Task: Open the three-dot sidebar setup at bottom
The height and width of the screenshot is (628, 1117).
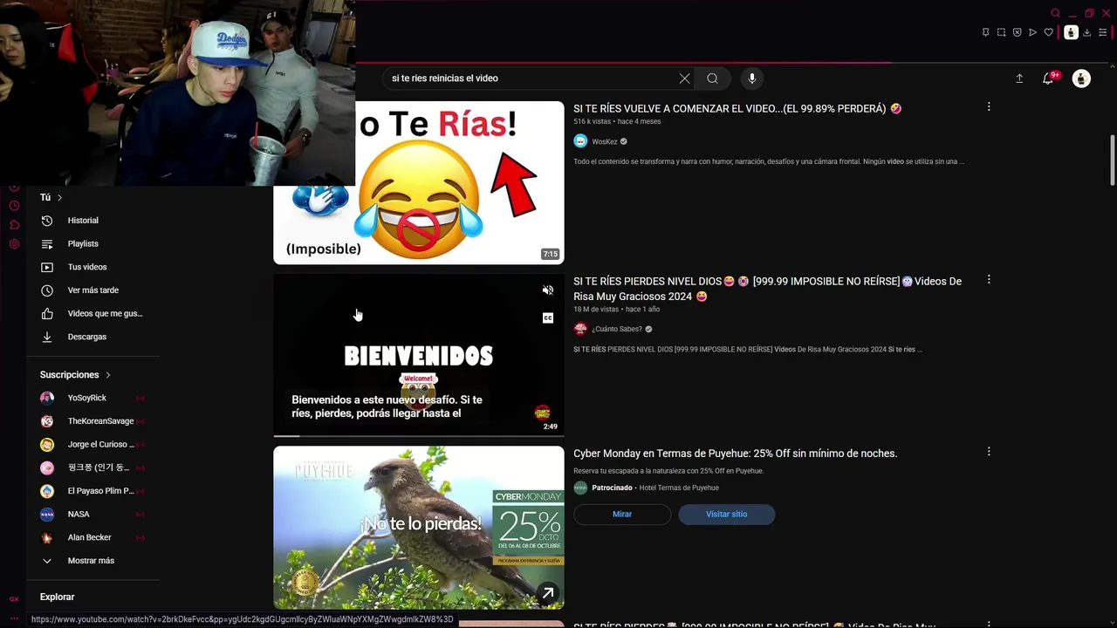Action: coord(14,618)
